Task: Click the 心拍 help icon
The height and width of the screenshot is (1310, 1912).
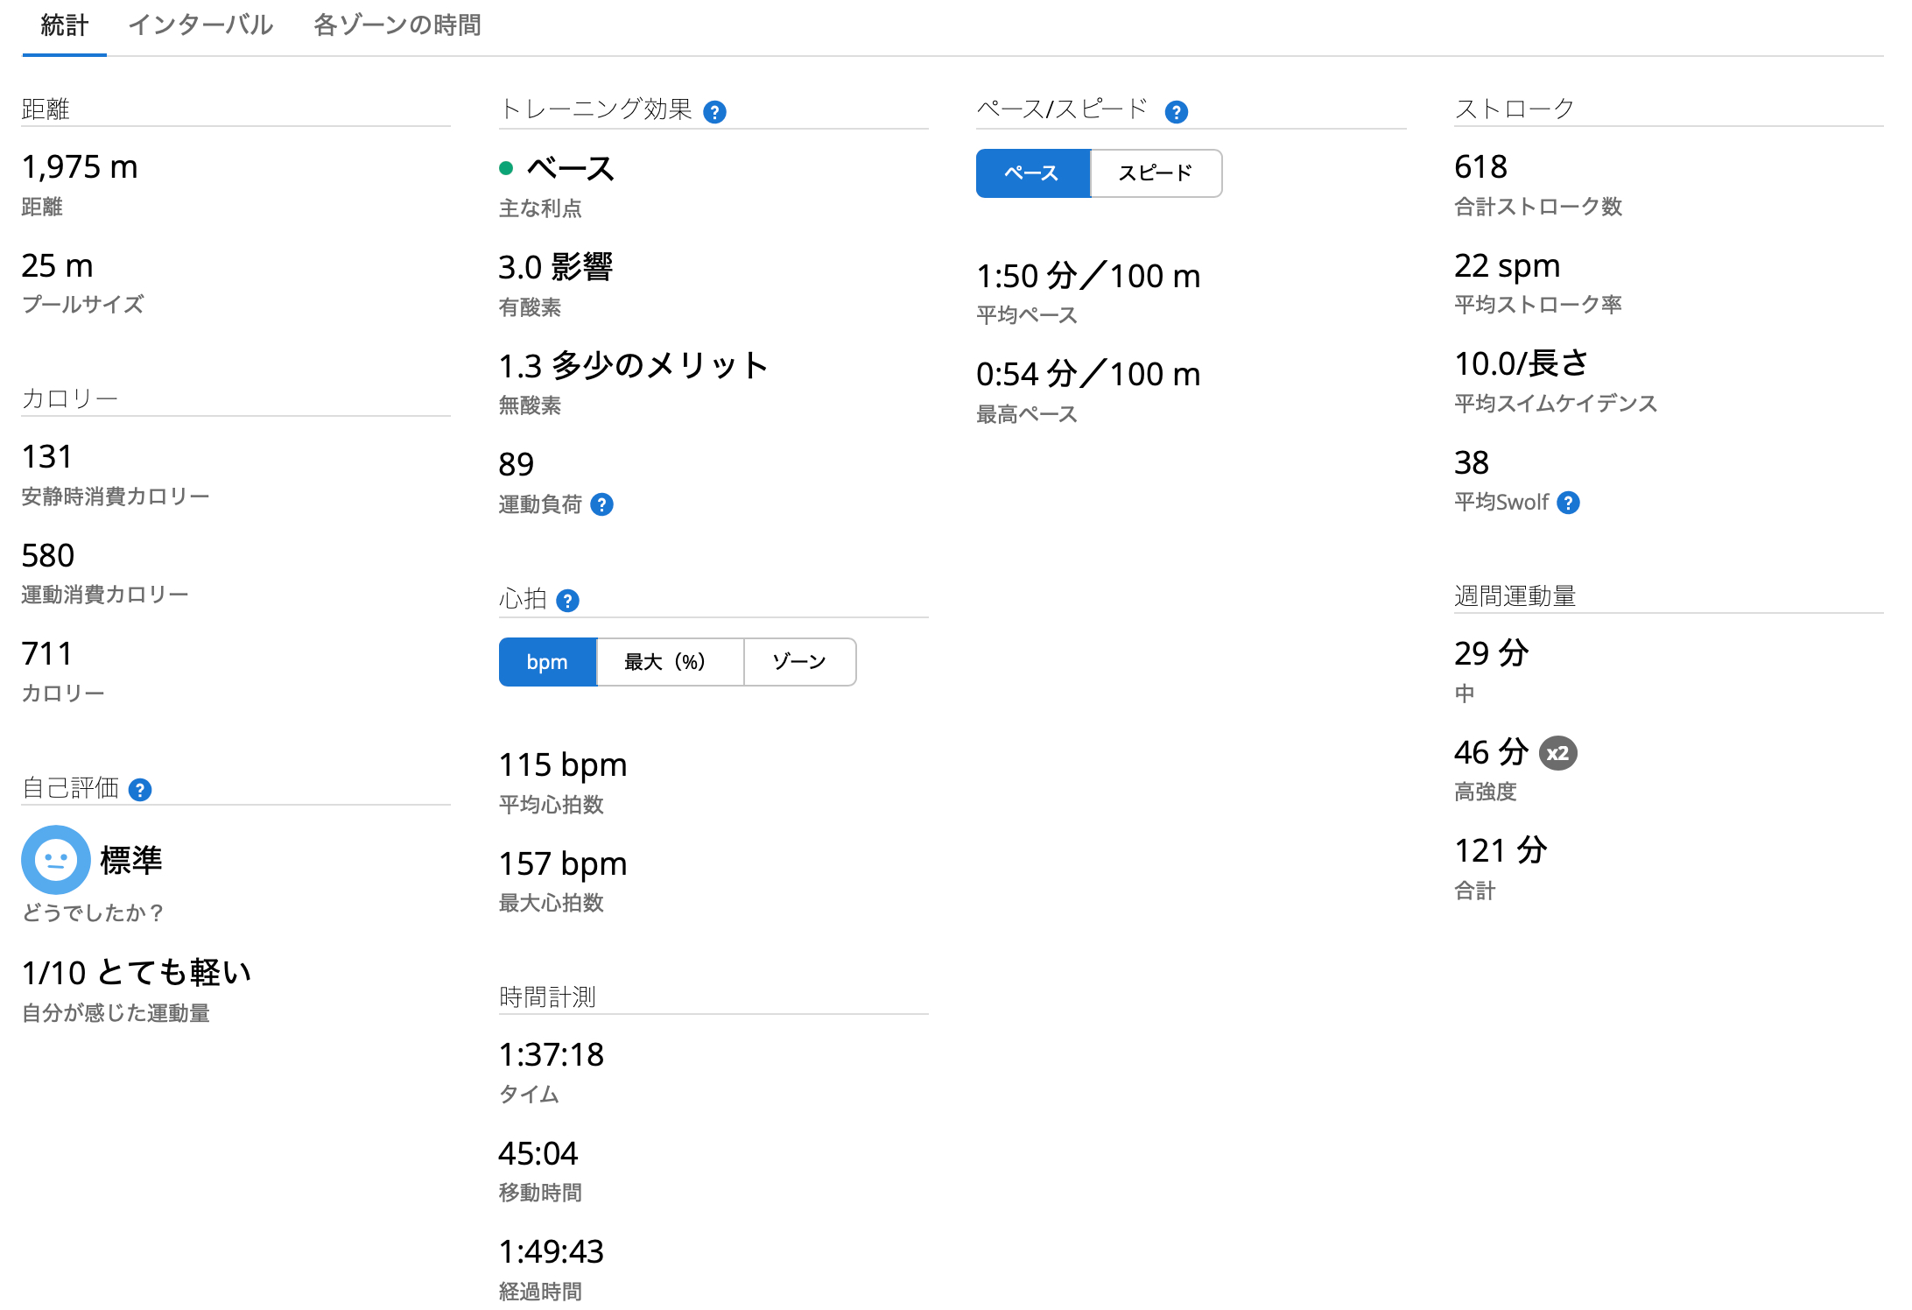Action: [x=569, y=600]
